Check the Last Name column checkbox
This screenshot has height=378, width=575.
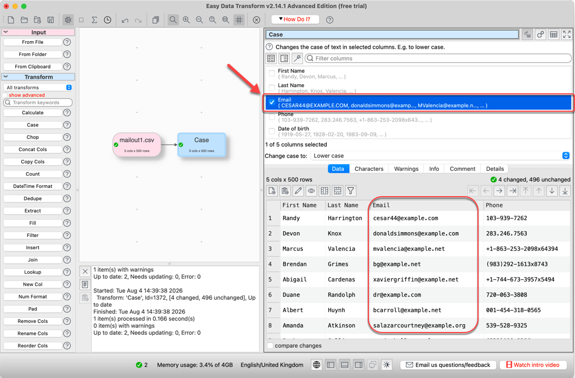(272, 88)
